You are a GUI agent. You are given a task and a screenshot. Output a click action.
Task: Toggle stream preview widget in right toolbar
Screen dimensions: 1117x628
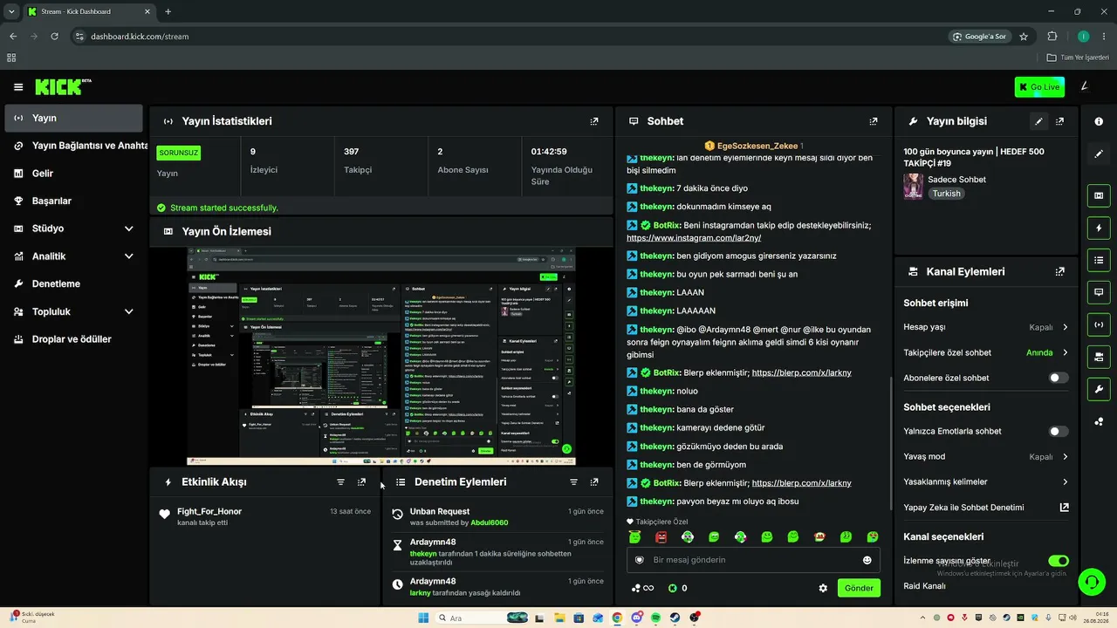1099,195
